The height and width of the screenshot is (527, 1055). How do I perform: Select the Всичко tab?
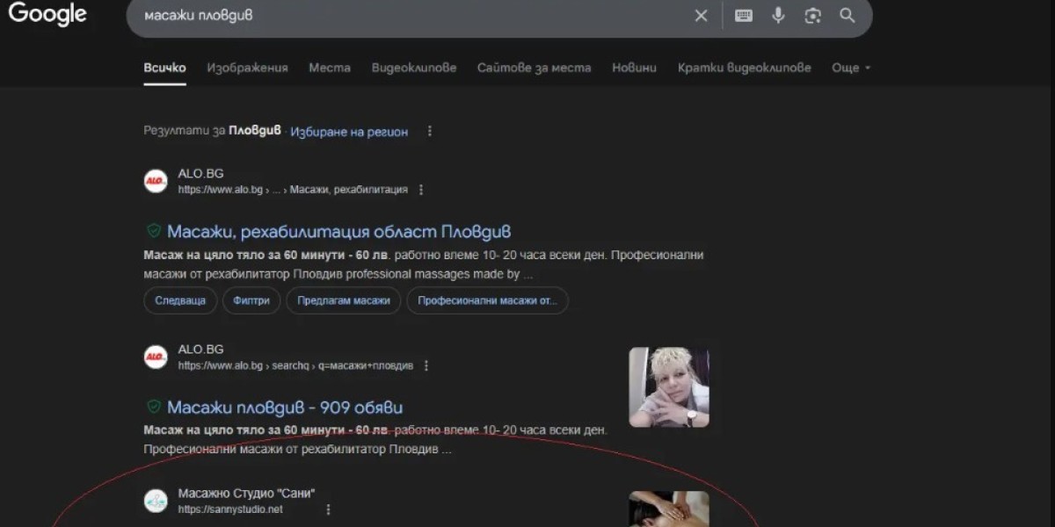coord(165,68)
